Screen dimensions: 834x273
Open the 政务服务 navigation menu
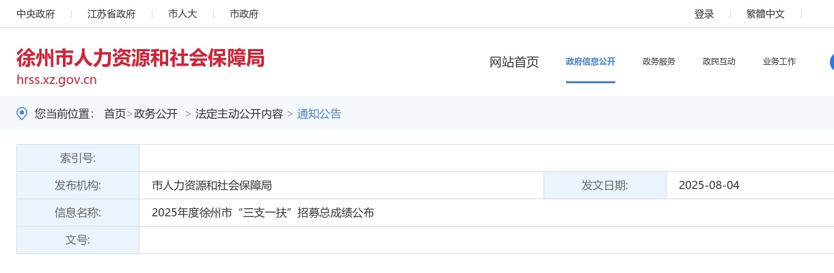(x=659, y=61)
